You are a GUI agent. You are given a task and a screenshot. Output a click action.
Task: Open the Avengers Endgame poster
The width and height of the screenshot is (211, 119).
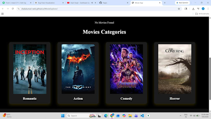pyautogui.click(x=126, y=69)
